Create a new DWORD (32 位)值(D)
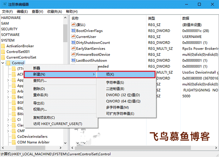This screenshot has height=157, width=219. 126,95
